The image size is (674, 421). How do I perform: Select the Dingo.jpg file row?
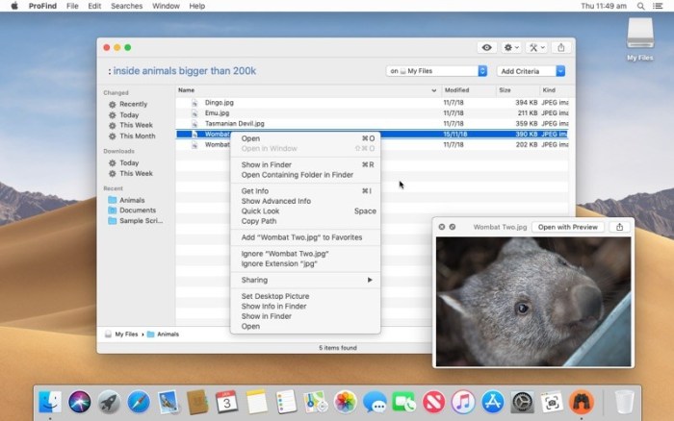point(220,102)
